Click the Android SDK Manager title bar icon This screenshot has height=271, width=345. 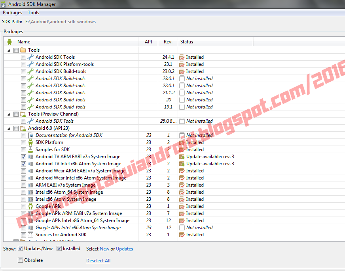[3, 4]
